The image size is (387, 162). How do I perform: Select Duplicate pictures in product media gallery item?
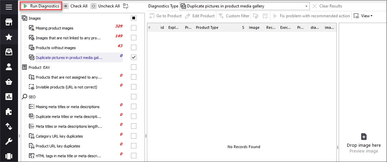69,58
